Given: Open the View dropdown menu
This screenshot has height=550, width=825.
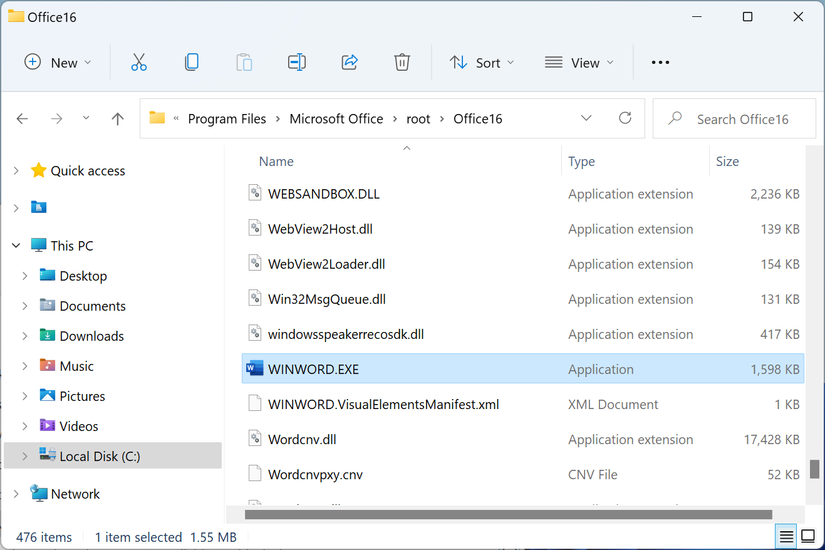Looking at the screenshot, I should click(579, 63).
